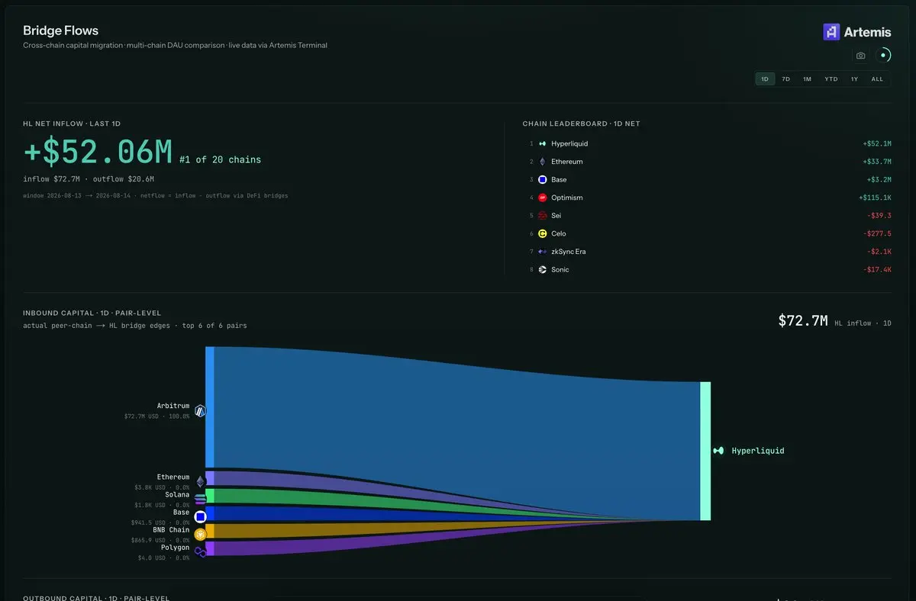This screenshot has height=601, width=916.
Task: Click the Artemis logo icon
Action: click(831, 31)
